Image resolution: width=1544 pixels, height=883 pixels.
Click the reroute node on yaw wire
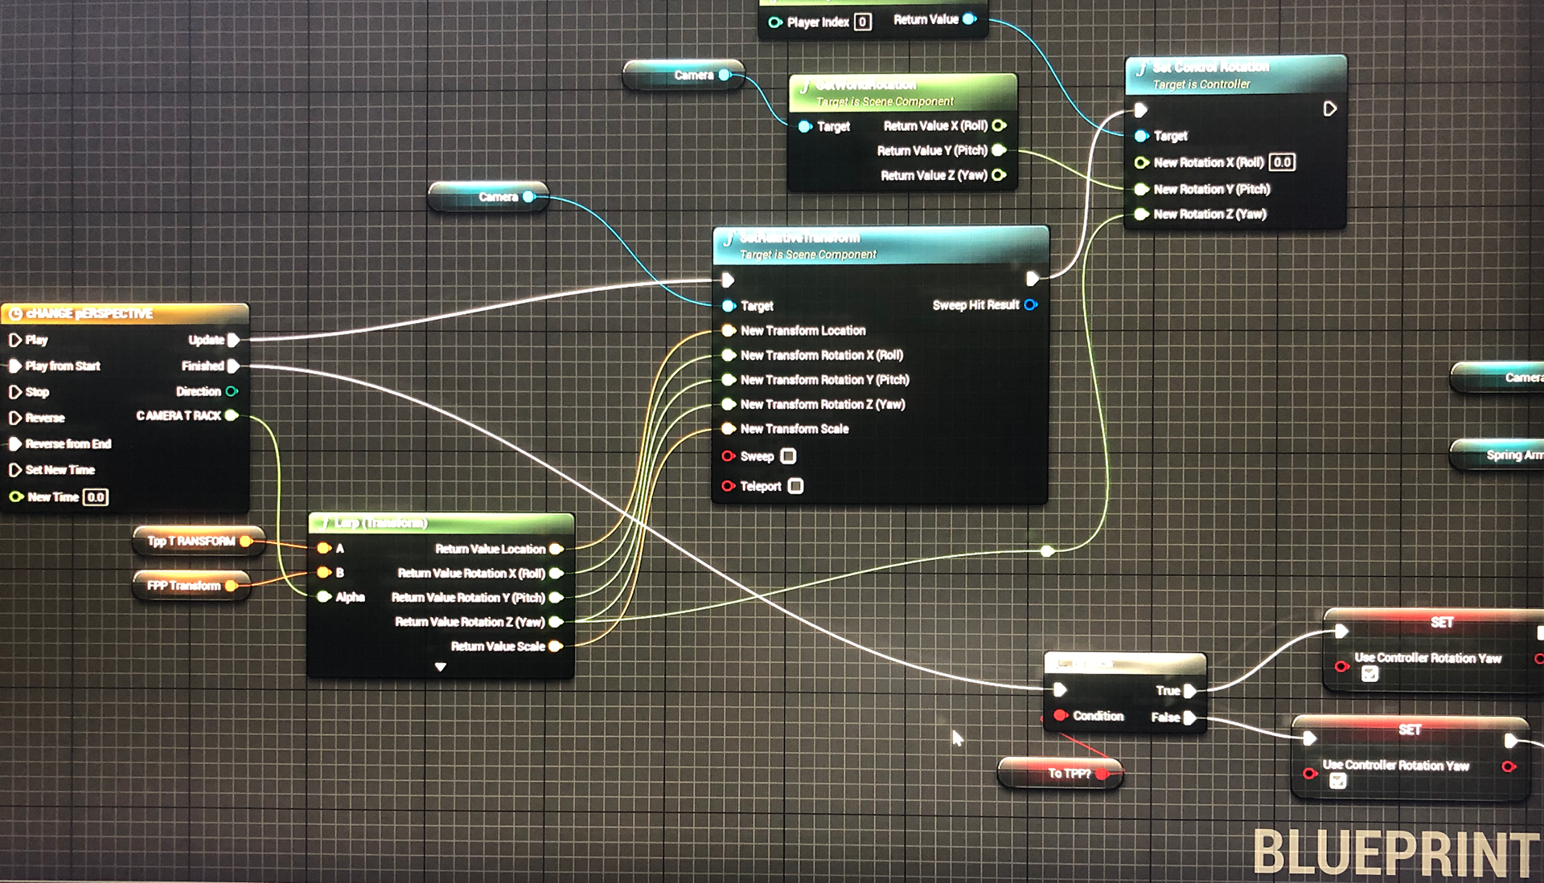(1047, 551)
